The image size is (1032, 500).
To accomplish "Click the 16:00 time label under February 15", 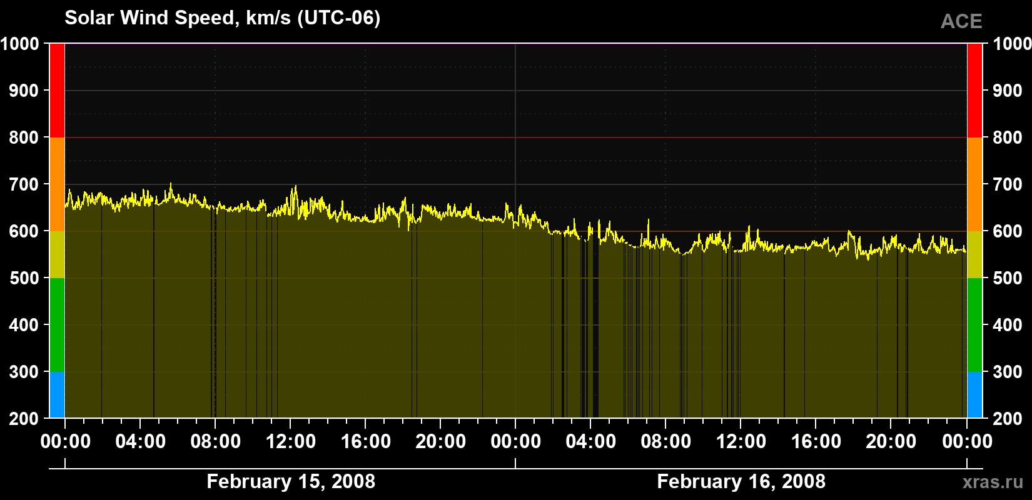I will [365, 441].
